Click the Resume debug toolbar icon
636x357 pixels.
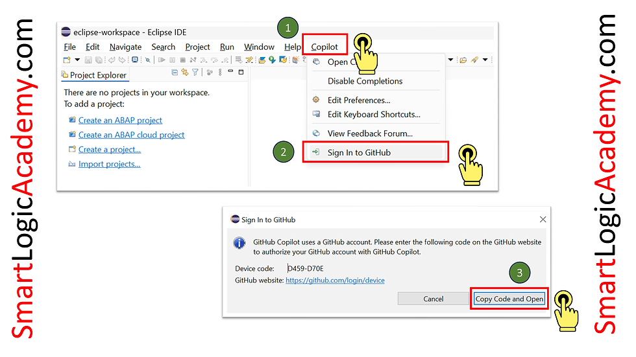pyautogui.click(x=162, y=60)
